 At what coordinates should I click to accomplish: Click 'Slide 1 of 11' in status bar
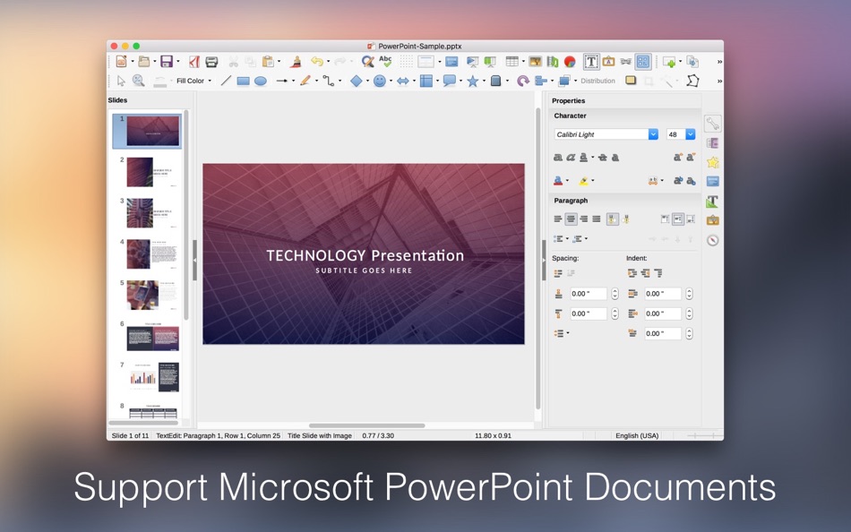pyautogui.click(x=130, y=435)
